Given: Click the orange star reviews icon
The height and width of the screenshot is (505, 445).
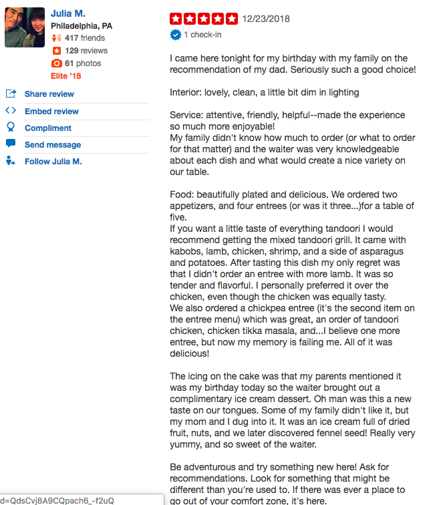Looking at the screenshot, I should tap(57, 51).
